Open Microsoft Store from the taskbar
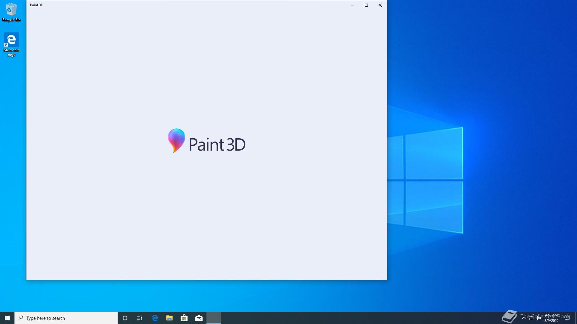 [x=184, y=318]
